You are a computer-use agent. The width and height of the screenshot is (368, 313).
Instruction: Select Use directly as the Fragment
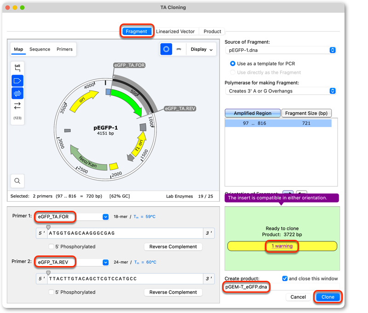[x=233, y=72]
